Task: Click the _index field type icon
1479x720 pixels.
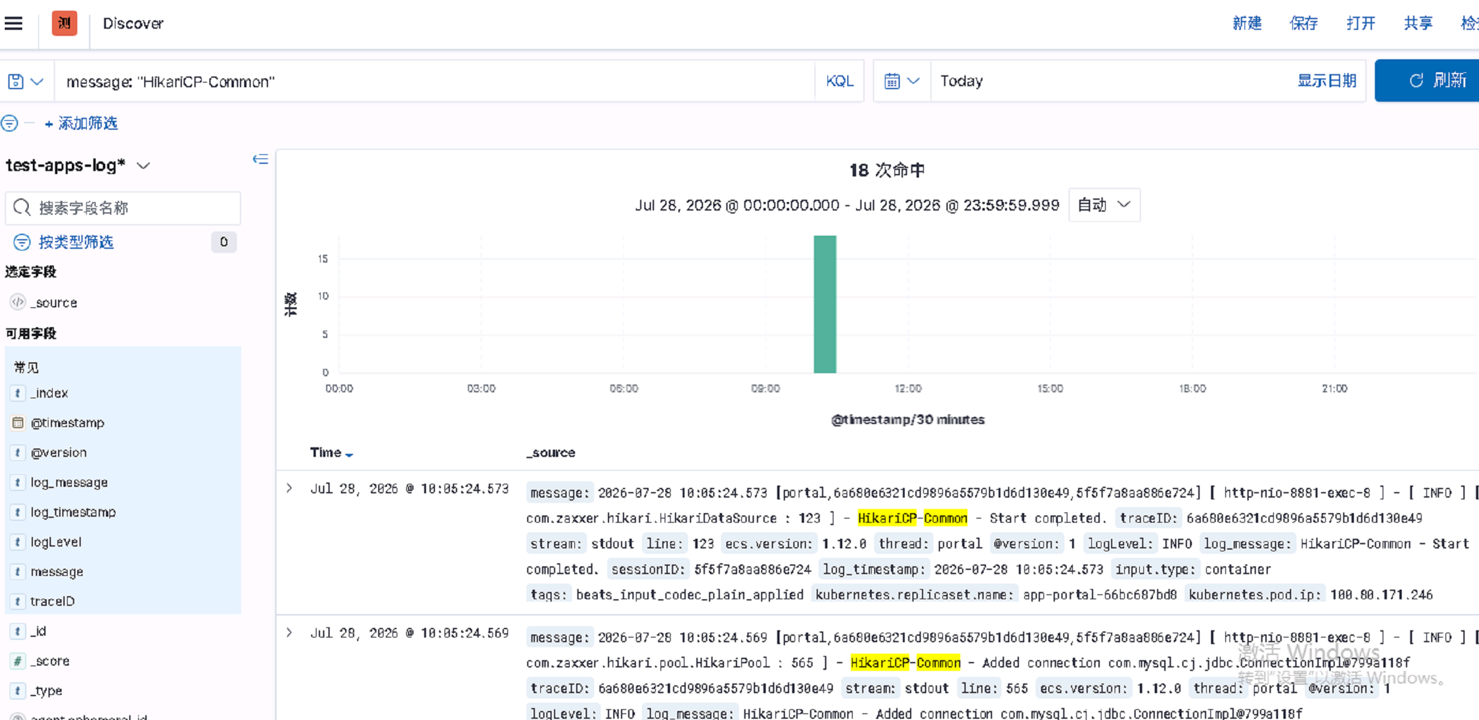Action: pyautogui.click(x=18, y=393)
